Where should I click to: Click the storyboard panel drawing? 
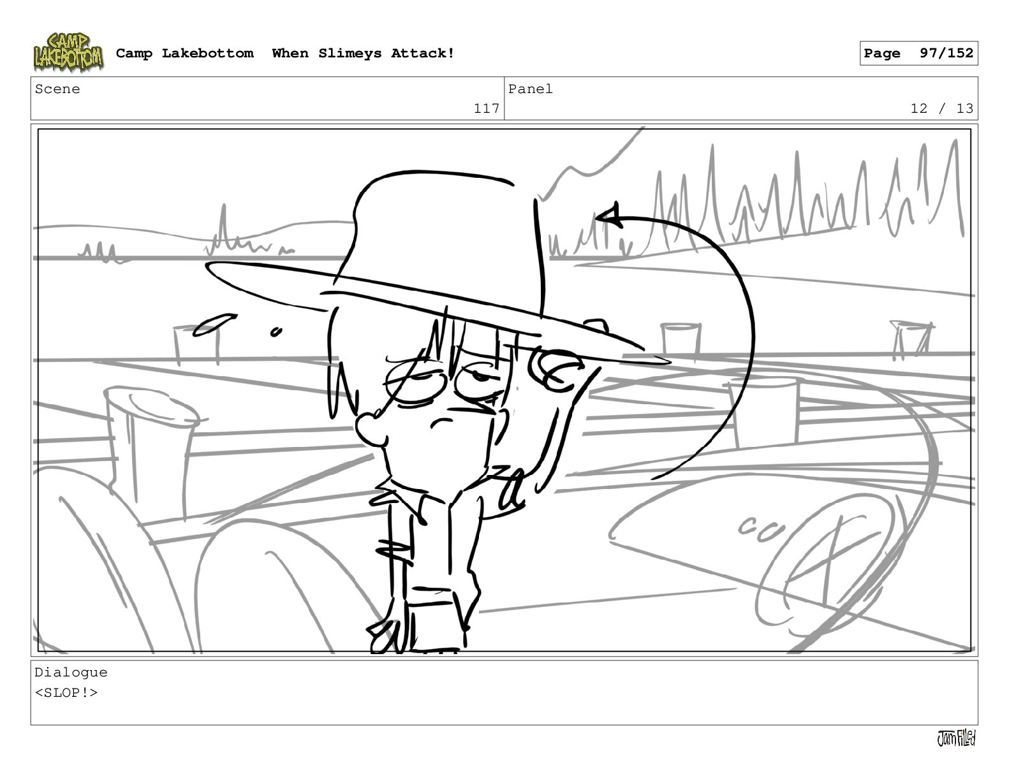click(x=504, y=390)
